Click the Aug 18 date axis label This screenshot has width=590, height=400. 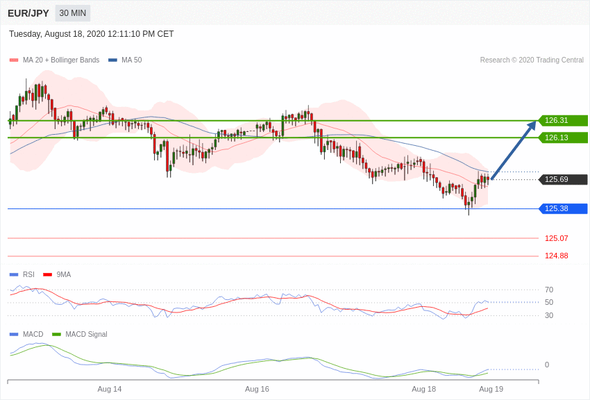click(x=423, y=389)
